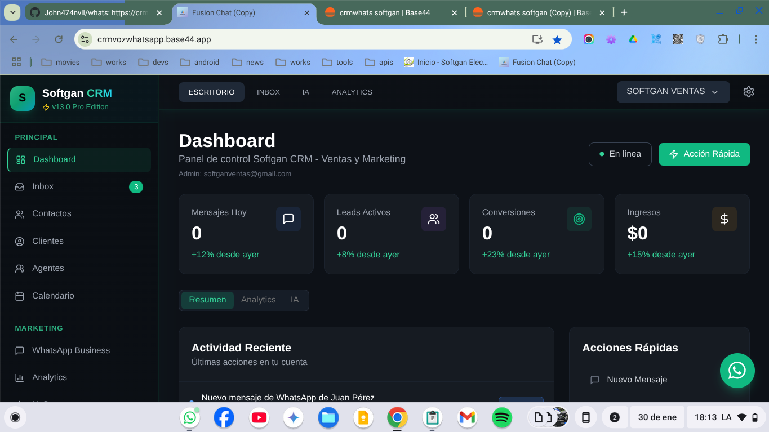Image resolution: width=769 pixels, height=432 pixels.
Task: Open the movies bookmarks folder
Action: pos(60,62)
